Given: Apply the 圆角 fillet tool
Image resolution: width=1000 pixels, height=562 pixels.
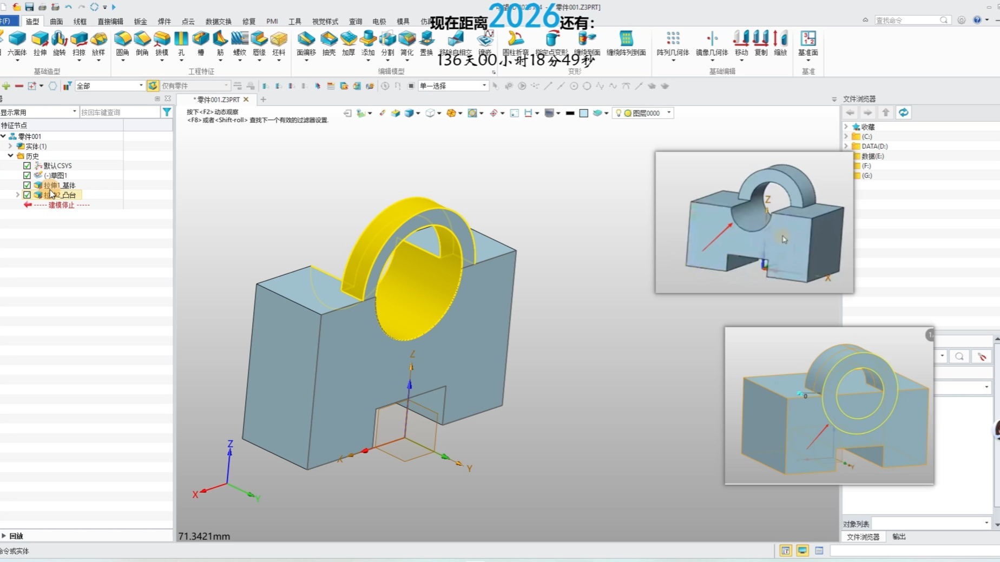Looking at the screenshot, I should pos(123,43).
